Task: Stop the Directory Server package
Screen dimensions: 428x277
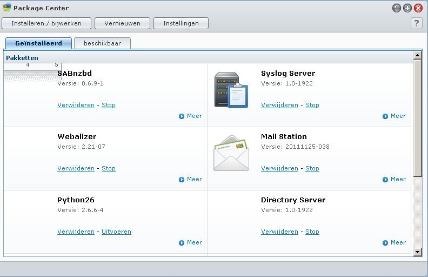Action: point(312,232)
